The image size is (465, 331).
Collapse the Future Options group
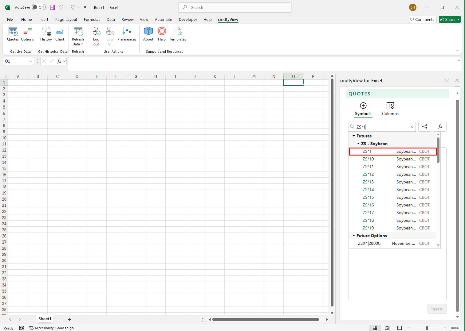coord(354,236)
